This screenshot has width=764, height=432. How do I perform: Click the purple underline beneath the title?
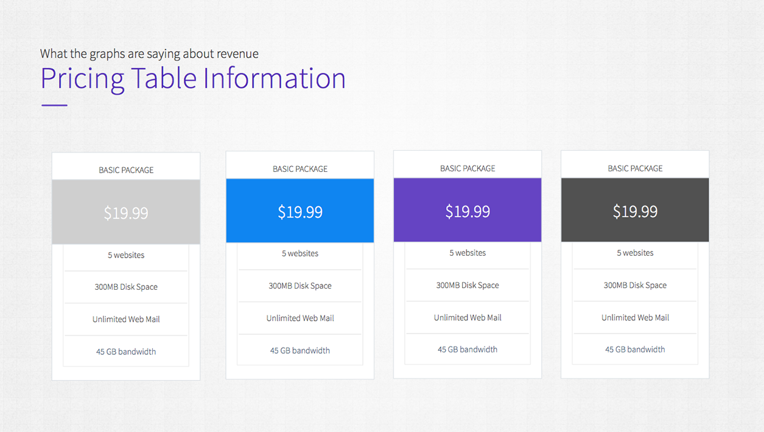click(x=53, y=105)
